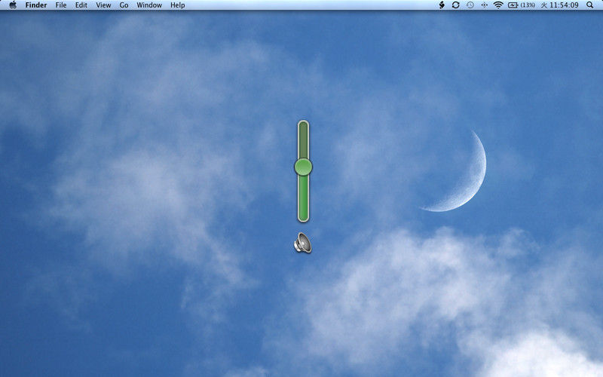Open the View menu

103,5
